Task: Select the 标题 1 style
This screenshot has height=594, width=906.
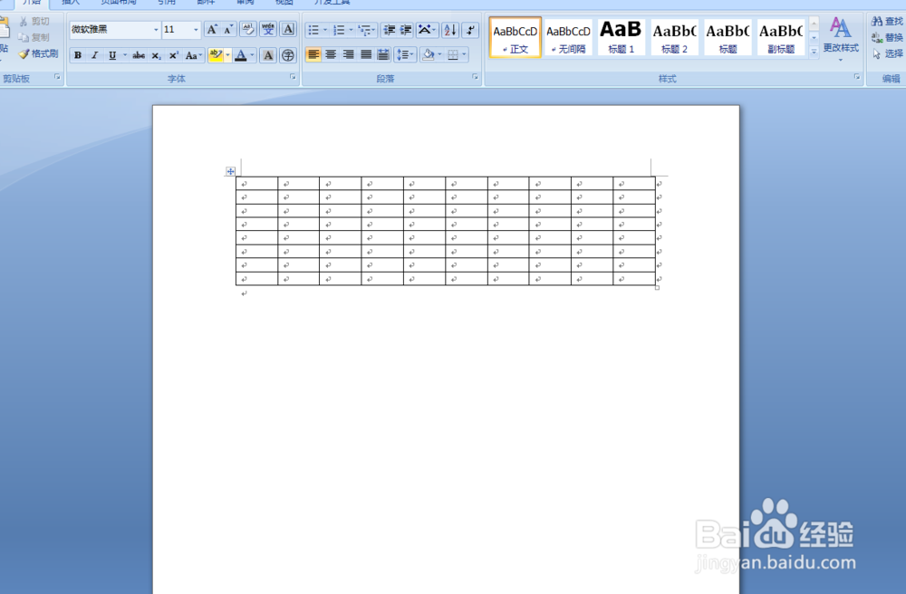Action: [622, 37]
